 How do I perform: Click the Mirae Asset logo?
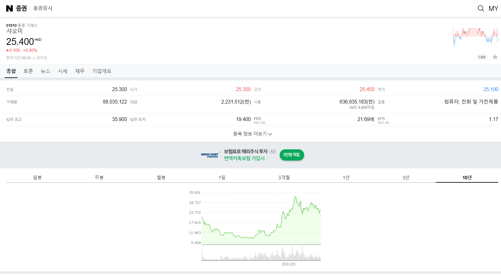click(210, 155)
